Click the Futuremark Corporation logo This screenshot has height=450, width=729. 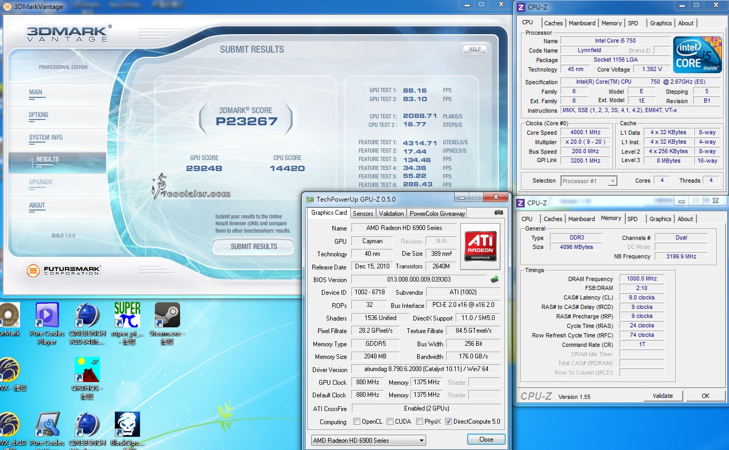click(64, 271)
